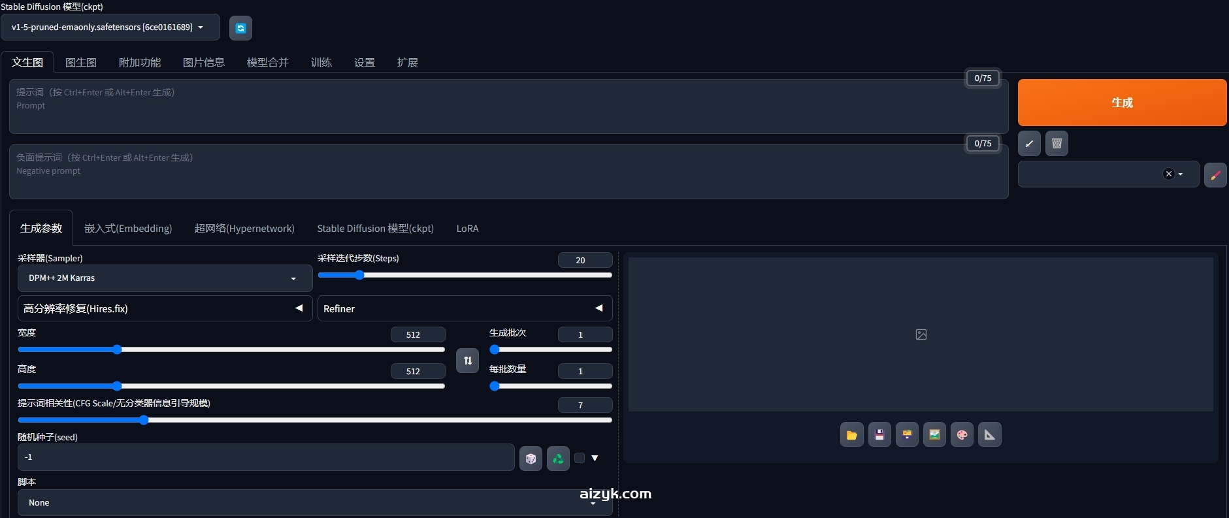
Task: Adjust the 生成批次 batch count slider
Action: point(551,349)
